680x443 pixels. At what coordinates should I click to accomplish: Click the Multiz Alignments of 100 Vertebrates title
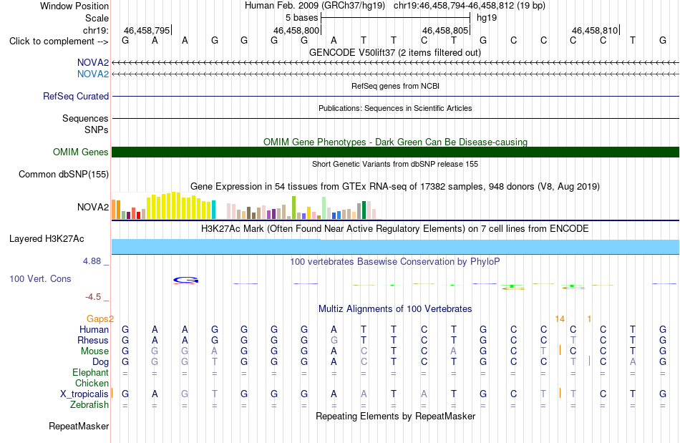395,309
